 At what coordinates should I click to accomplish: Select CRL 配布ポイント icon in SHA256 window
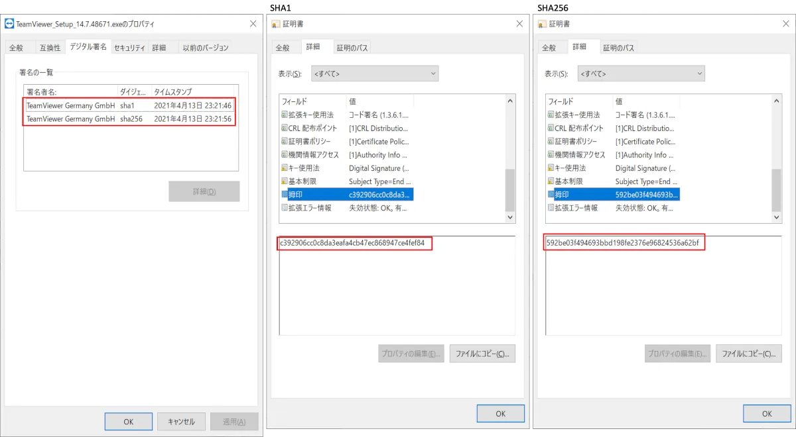click(551, 128)
